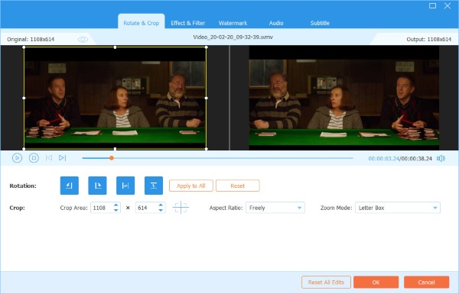Move the orange playback progress slider handle
The image size is (459, 294).
tap(112, 158)
